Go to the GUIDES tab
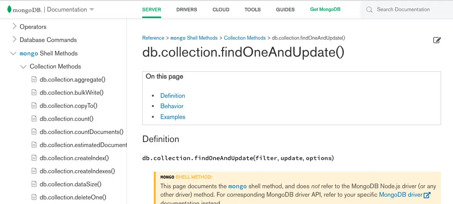This screenshot has height=204, width=453. point(285,10)
